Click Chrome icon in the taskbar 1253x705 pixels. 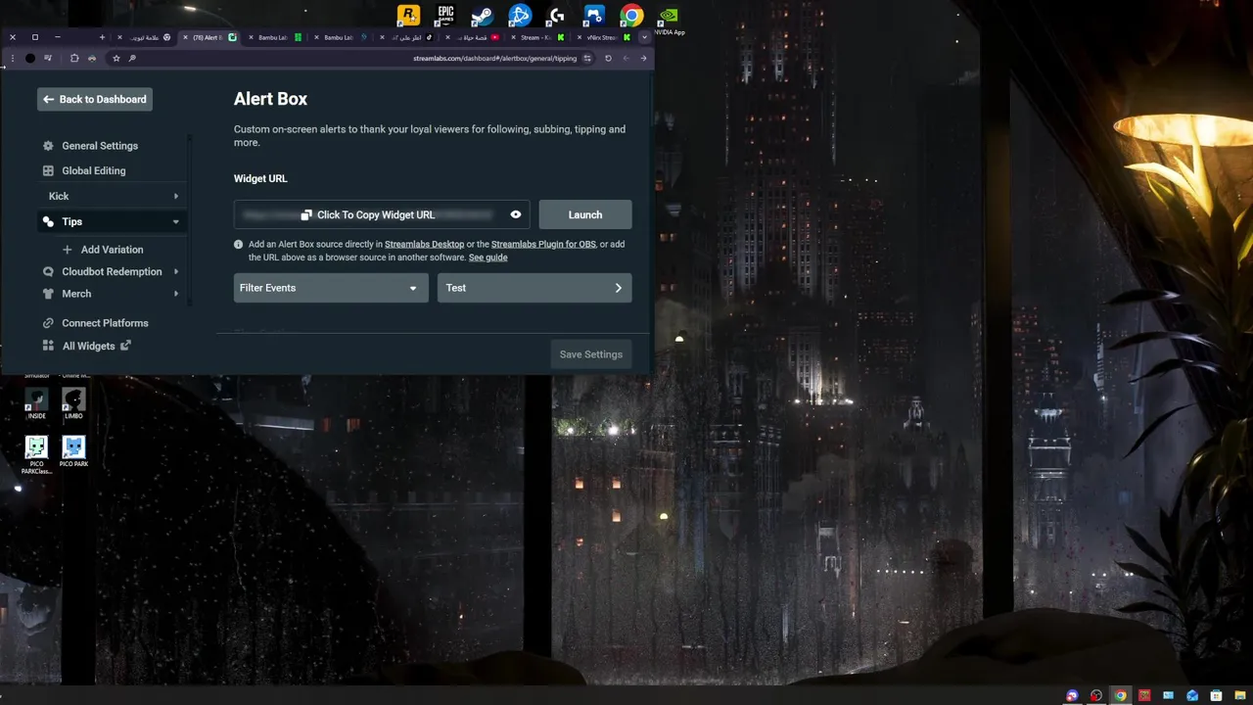(x=1121, y=695)
